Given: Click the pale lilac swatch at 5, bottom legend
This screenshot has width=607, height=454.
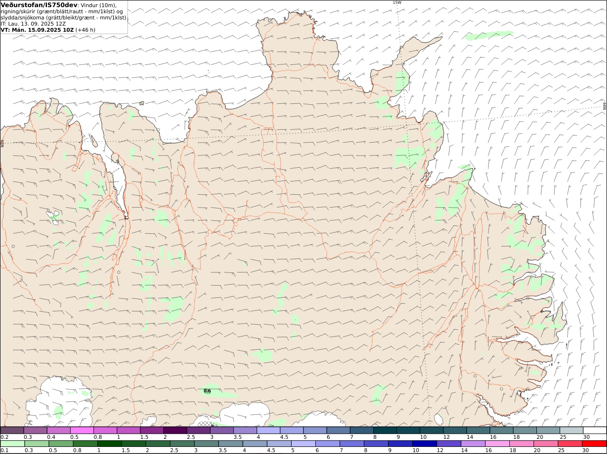Looking at the screenshot, I should [303, 444].
